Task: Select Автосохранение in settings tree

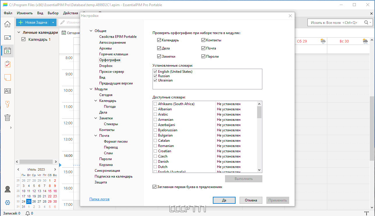Action: tap(112, 43)
